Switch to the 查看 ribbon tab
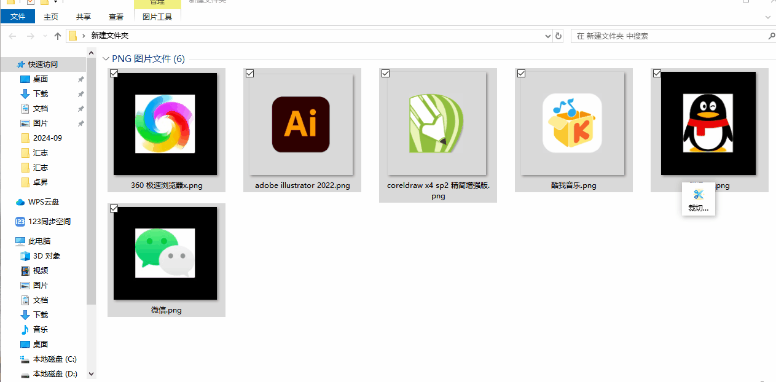Screen dimensions: 776x382 pos(116,17)
